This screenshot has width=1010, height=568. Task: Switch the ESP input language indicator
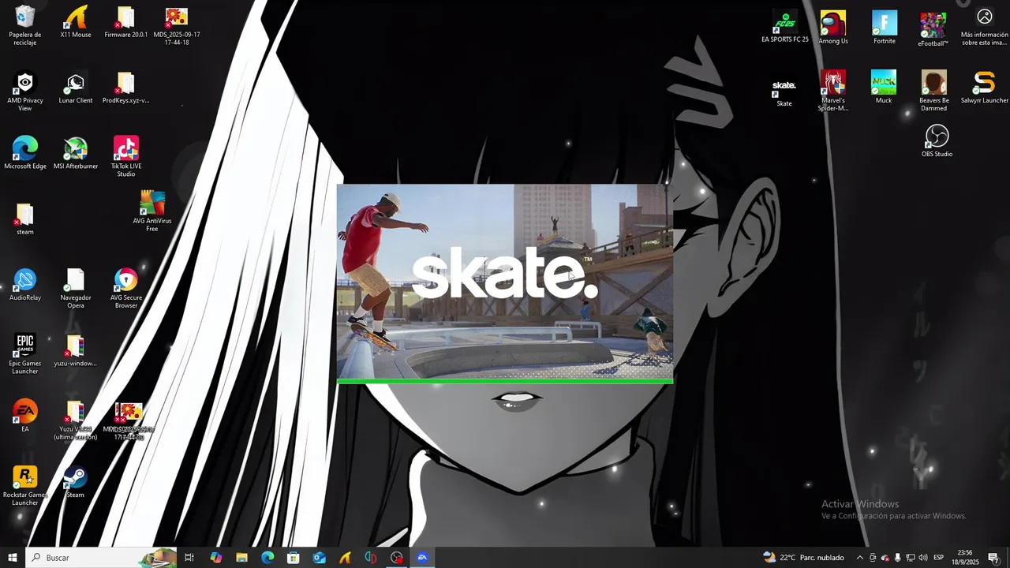(939, 558)
